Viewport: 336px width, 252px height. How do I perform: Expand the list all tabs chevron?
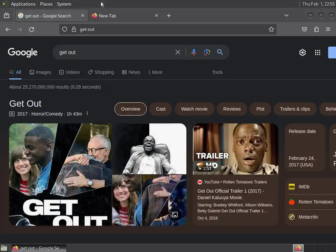coord(286,15)
